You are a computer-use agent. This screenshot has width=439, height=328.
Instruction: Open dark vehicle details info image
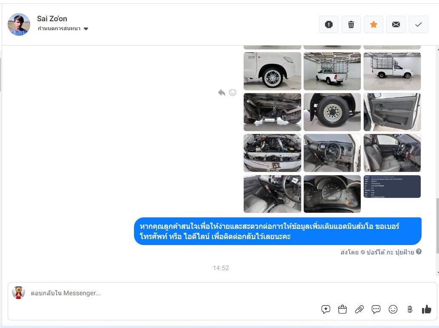392,187
